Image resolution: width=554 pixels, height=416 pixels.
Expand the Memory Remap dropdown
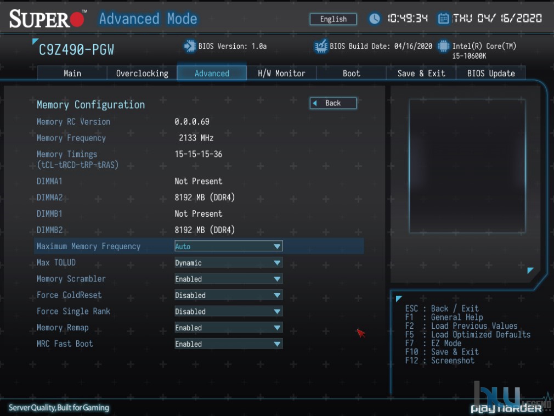click(x=229, y=328)
